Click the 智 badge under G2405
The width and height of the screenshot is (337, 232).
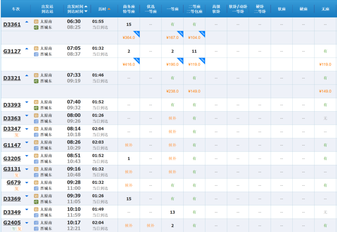pyautogui.click(x=14, y=228)
